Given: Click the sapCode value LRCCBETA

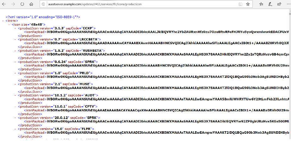Looking at the screenshot, I should (x=89, y=39).
